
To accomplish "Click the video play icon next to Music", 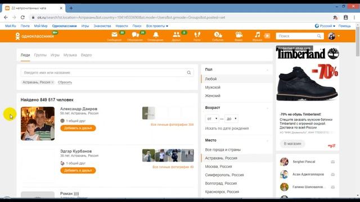I will click(x=267, y=36).
